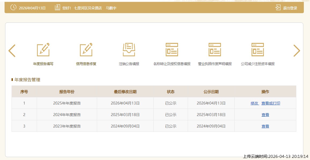The image size is (310, 160).
Task: Click the clock icon beside the date
Action: 13,8
